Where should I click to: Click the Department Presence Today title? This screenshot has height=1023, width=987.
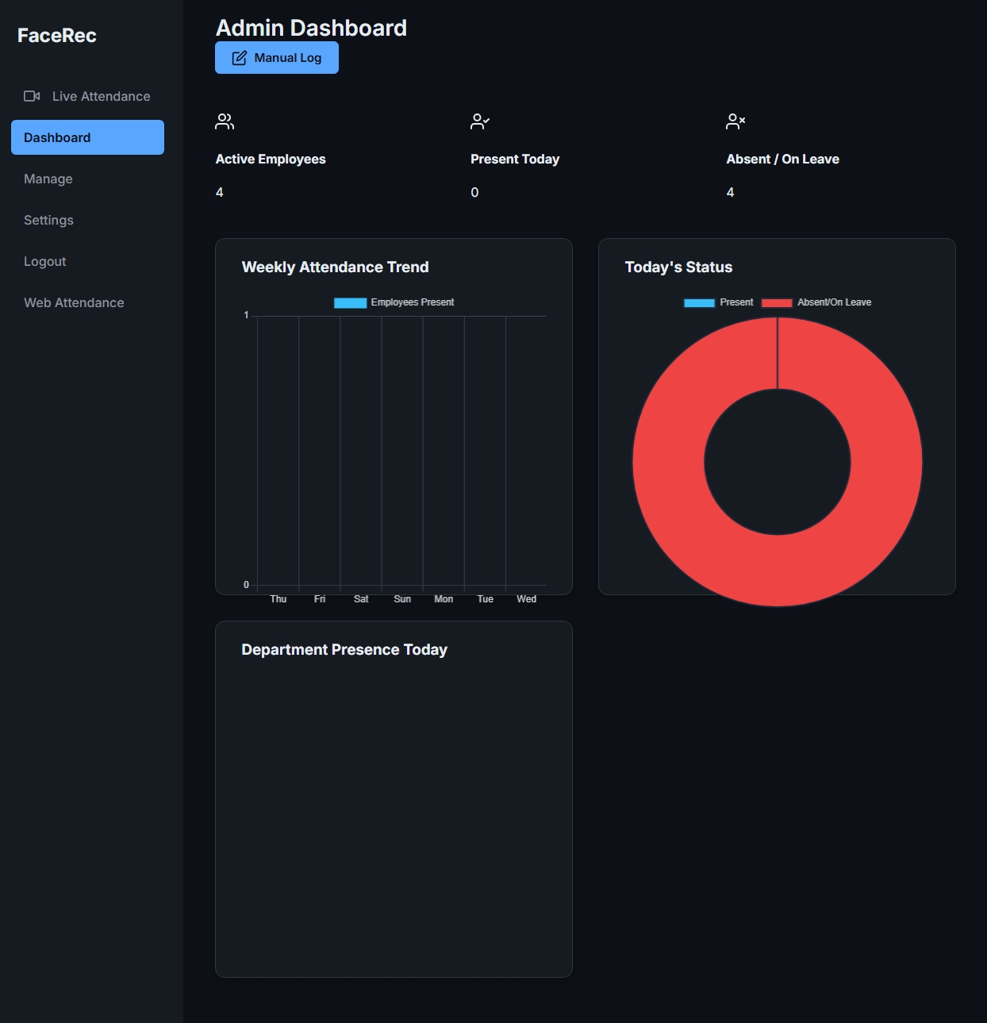pyautogui.click(x=344, y=649)
